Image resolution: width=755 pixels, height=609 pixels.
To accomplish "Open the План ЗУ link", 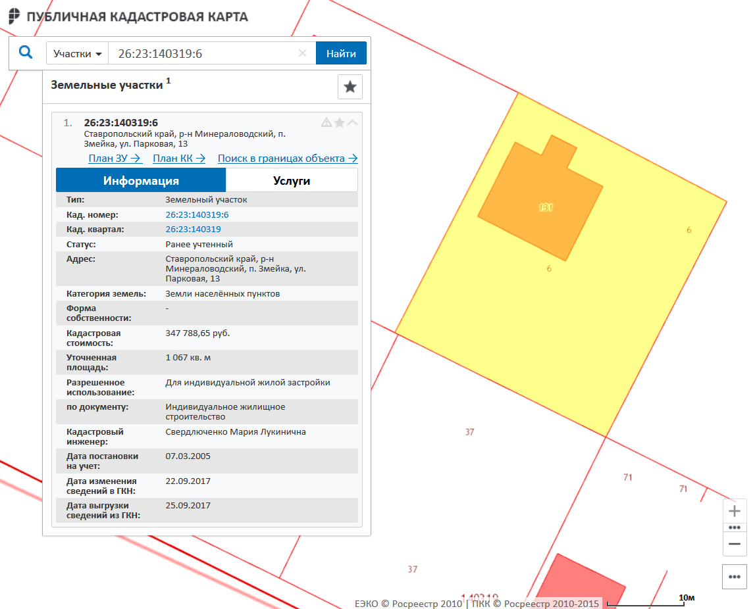I will (x=115, y=158).
